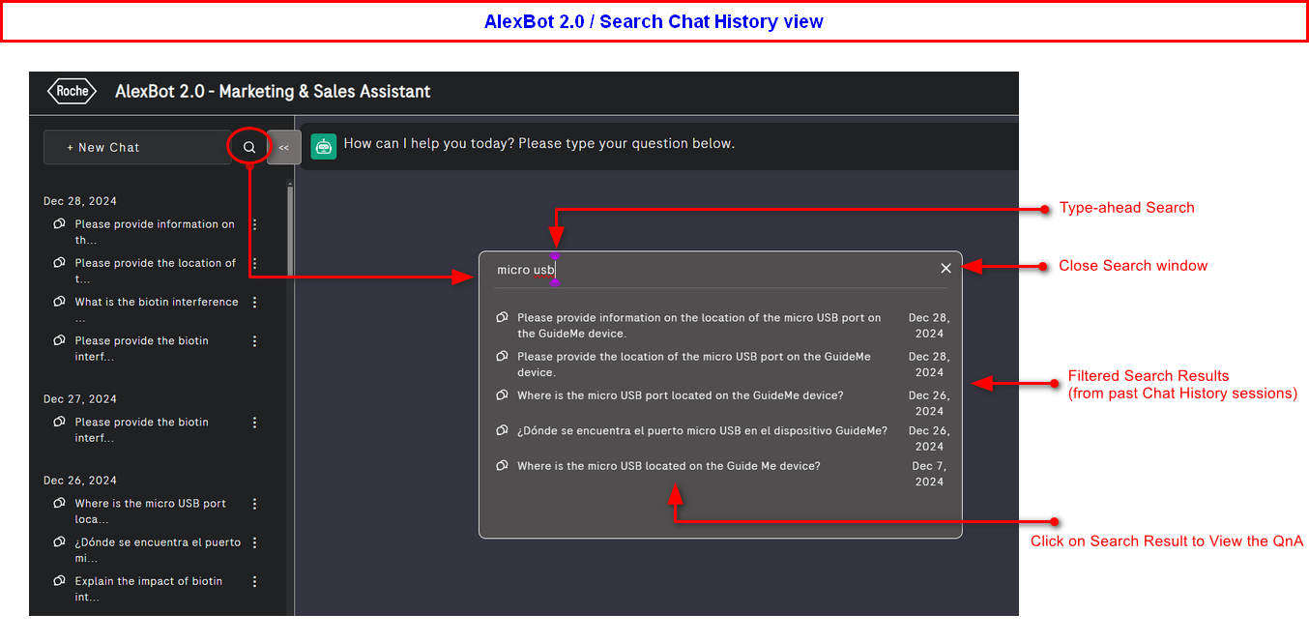Click 'AlexBot 2.0 - Marketing & Sales Assistant' title
The height and width of the screenshot is (643, 1309).
pyautogui.click(x=273, y=92)
